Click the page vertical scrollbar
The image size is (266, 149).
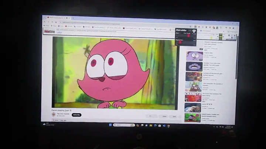coord(236,58)
